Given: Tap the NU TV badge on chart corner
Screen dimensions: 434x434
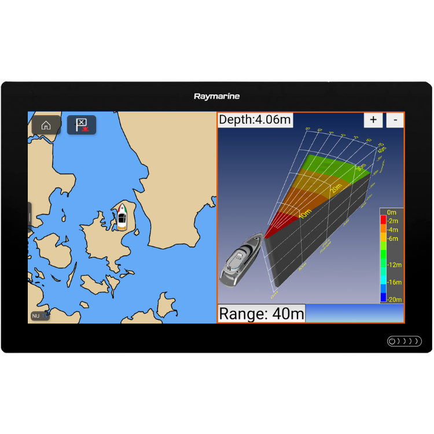Looking at the screenshot, I should tap(40, 316).
